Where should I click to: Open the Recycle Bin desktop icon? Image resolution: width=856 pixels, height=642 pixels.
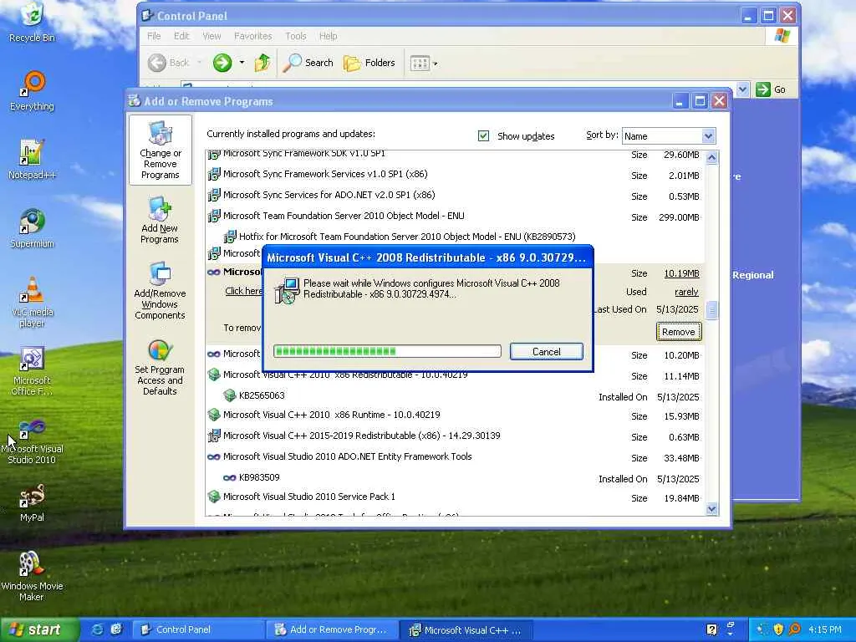33,22
